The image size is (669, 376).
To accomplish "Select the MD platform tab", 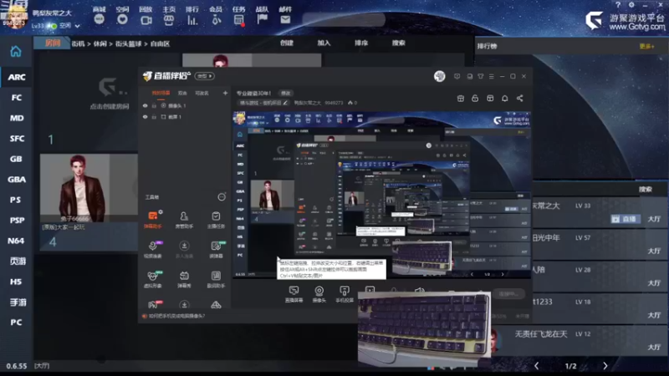I will (x=17, y=118).
